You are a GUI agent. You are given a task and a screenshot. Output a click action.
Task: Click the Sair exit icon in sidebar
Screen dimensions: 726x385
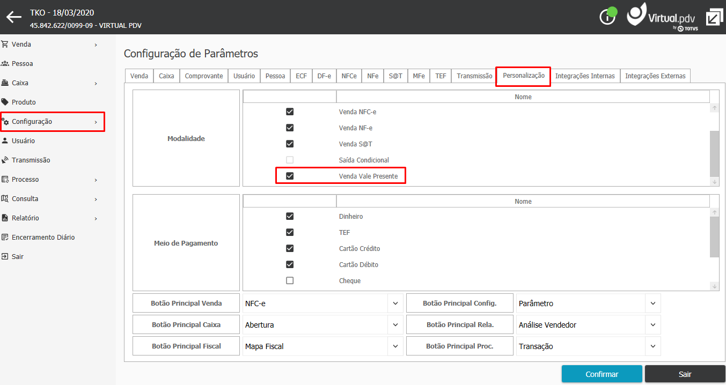pyautogui.click(x=5, y=257)
